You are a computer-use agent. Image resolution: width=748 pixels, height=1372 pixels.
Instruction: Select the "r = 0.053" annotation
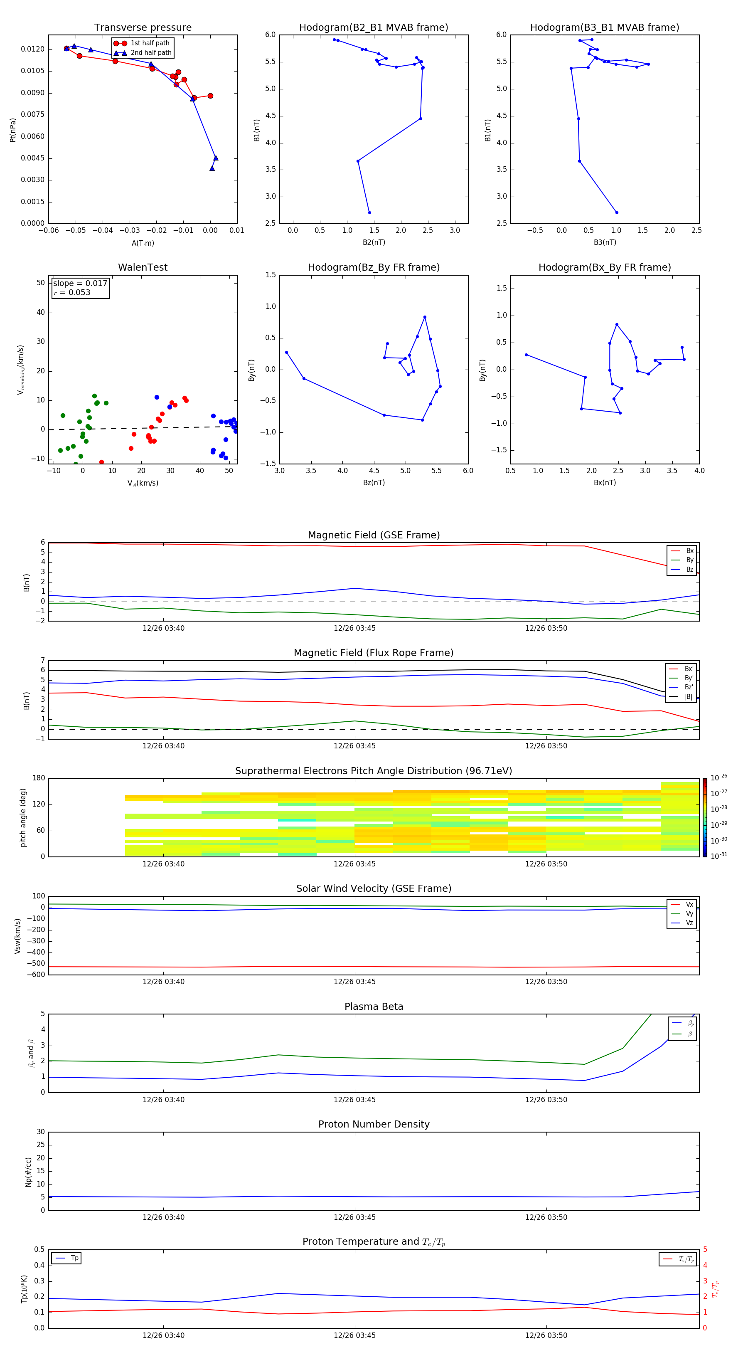click(x=72, y=292)
